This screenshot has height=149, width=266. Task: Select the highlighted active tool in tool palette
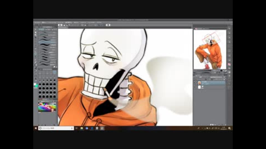click(x=36, y=54)
